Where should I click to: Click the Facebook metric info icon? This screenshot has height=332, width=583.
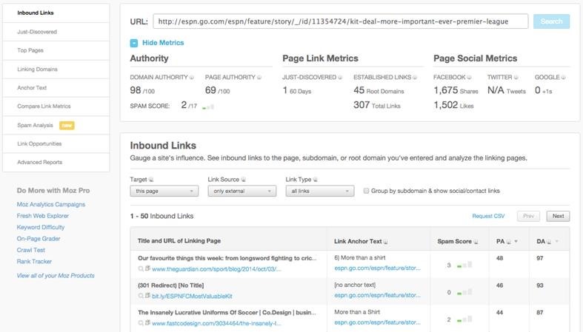coord(470,77)
